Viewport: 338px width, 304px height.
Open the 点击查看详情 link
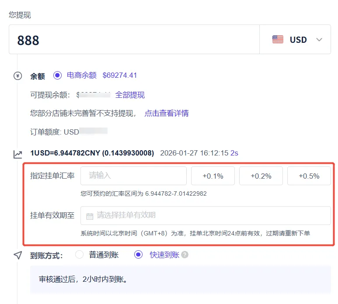[167, 113]
